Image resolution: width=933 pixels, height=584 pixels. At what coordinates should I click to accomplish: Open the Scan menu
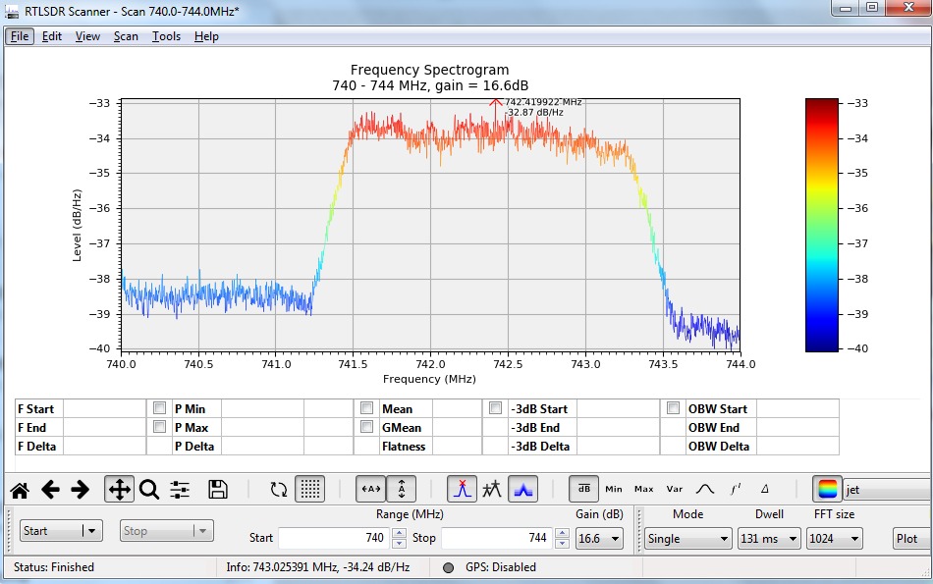[126, 36]
